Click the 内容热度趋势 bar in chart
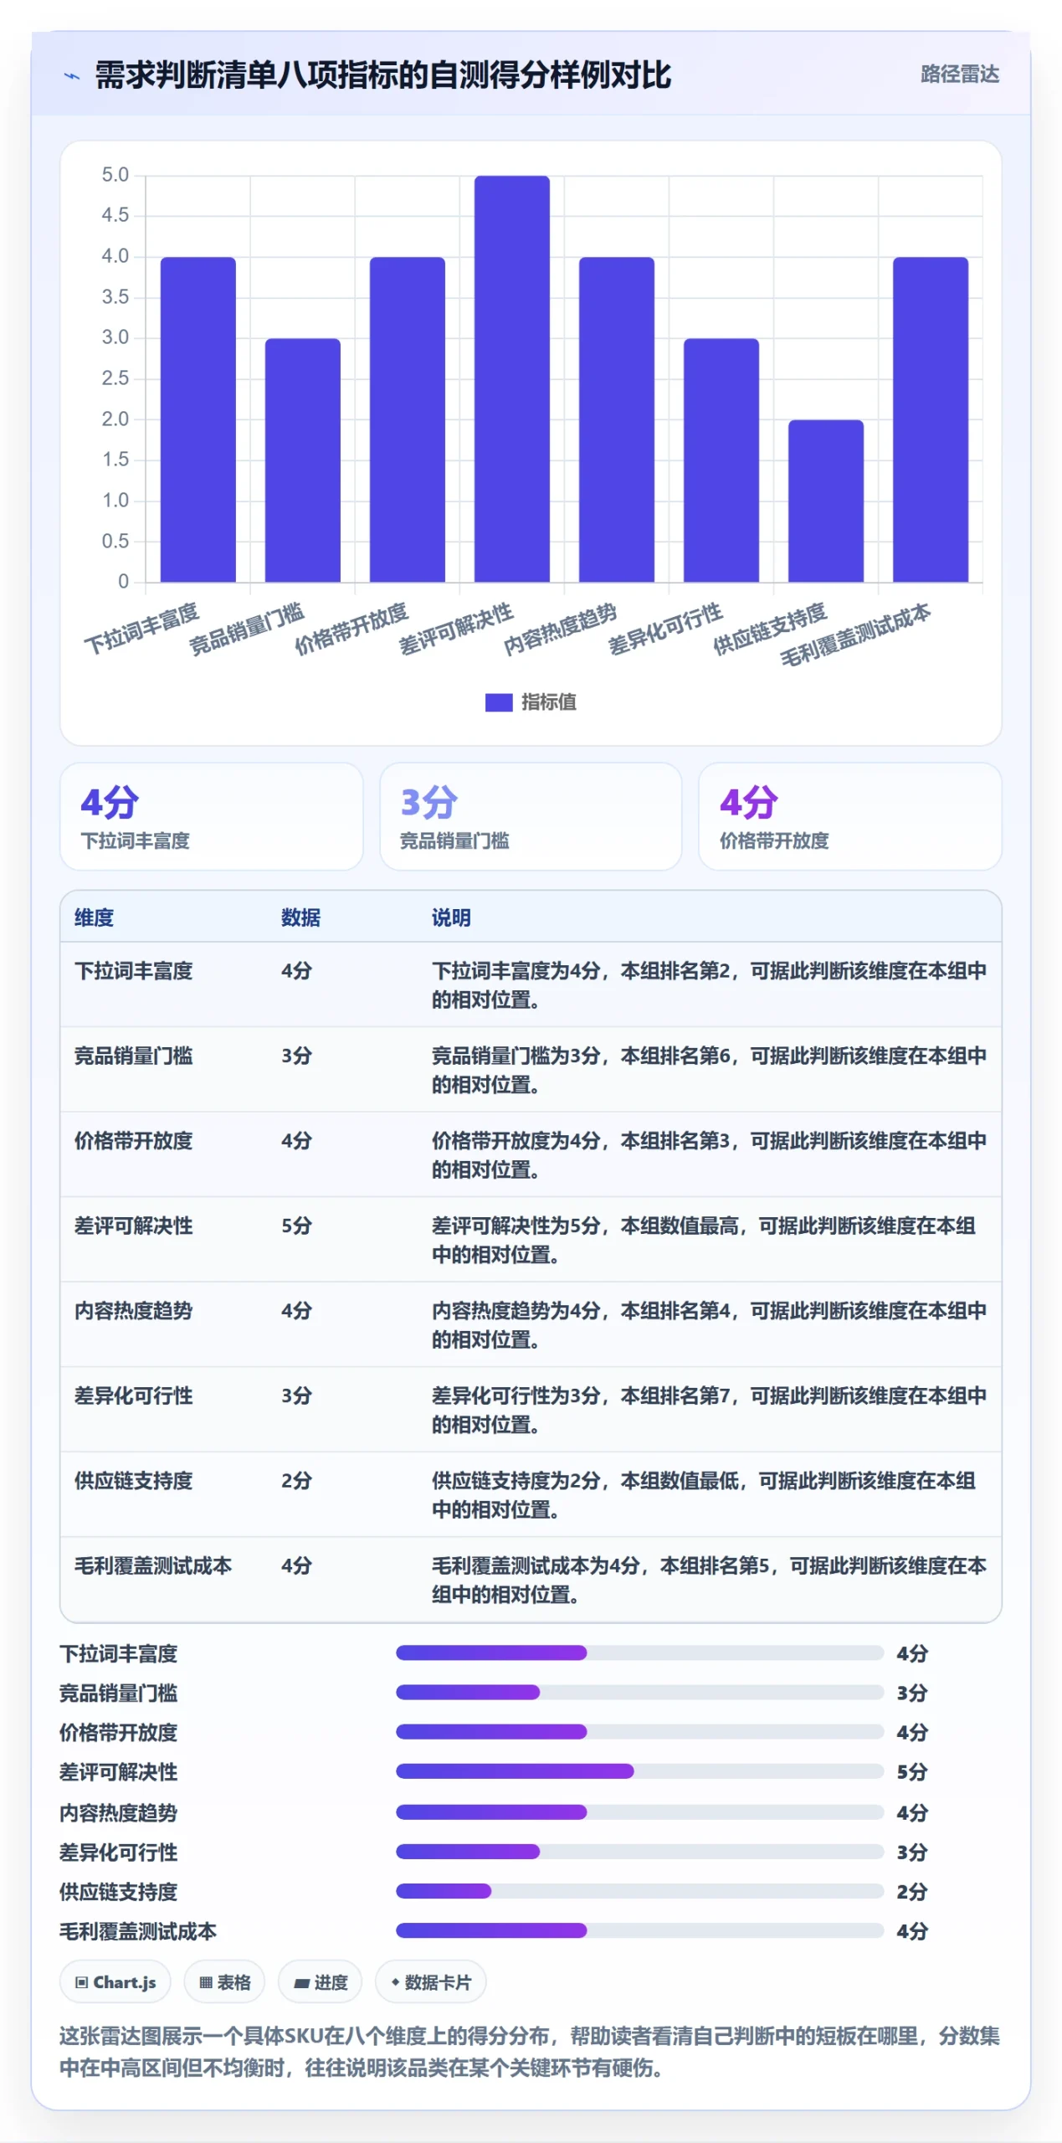Image resolution: width=1062 pixels, height=2143 pixels. click(x=616, y=419)
